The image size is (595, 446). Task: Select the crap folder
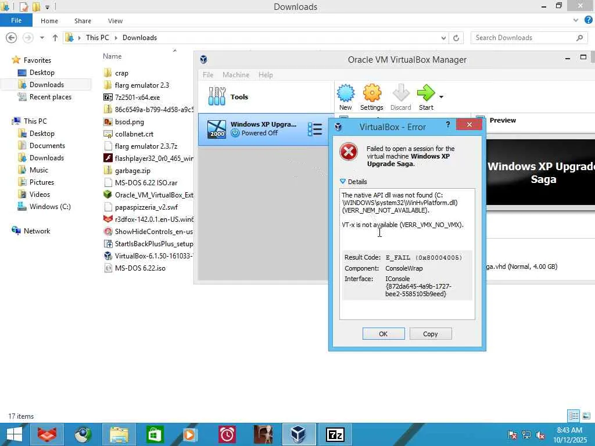tap(121, 73)
